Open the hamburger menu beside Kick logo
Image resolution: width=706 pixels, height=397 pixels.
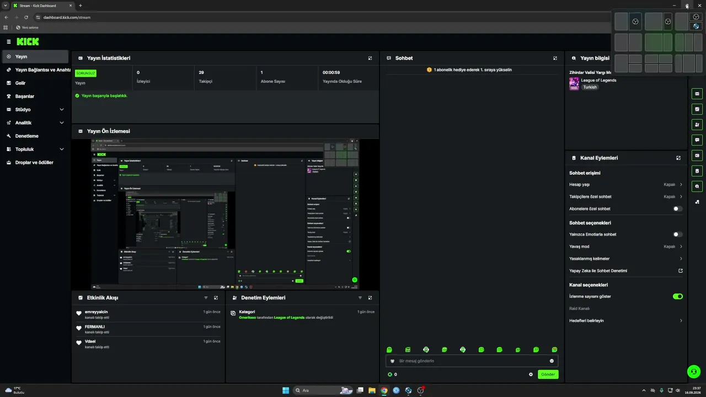pos(9,41)
